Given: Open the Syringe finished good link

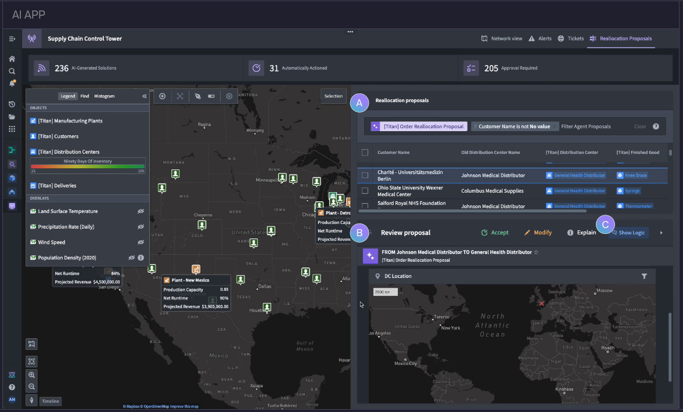Looking at the screenshot, I should 628,190.
